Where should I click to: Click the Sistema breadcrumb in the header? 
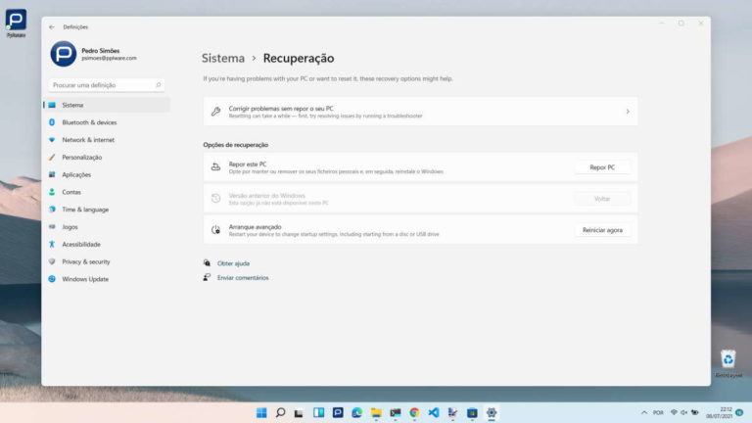(223, 59)
